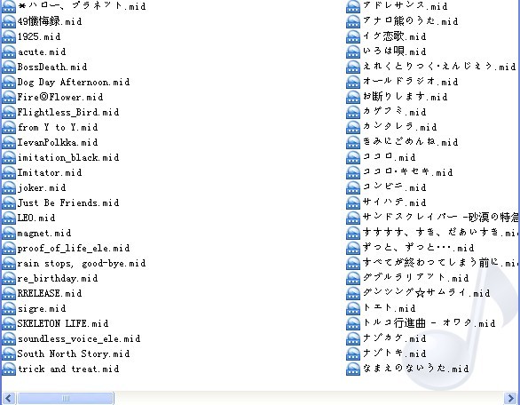Click the file name from Y to Y.mid
This screenshot has height=405, width=520.
[x=58, y=127]
